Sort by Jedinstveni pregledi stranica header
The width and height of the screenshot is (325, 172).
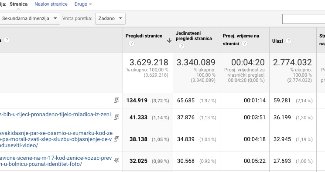coord(194,36)
